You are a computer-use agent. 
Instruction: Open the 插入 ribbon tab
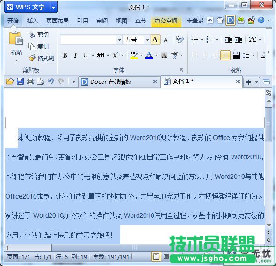click(32, 21)
